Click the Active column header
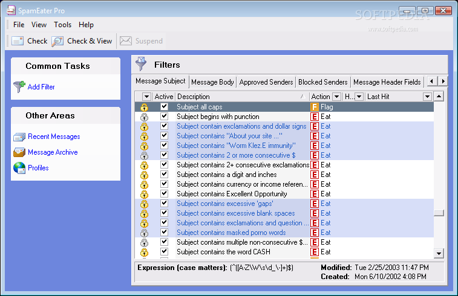 163,97
